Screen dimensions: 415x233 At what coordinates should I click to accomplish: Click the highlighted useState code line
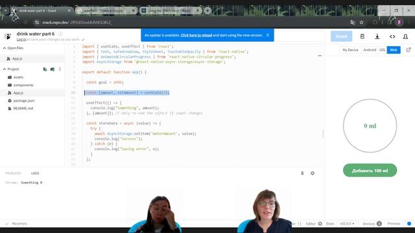pos(127,93)
